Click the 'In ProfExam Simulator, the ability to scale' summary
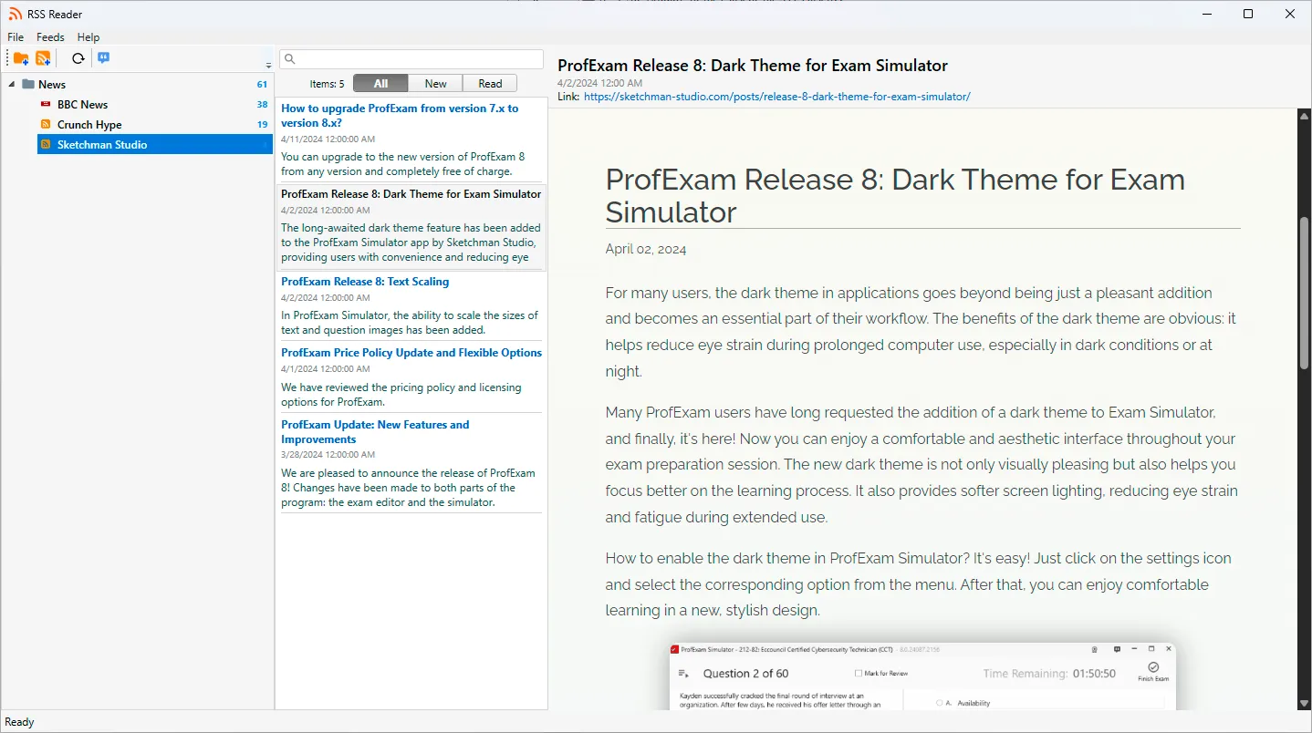 [410, 323]
